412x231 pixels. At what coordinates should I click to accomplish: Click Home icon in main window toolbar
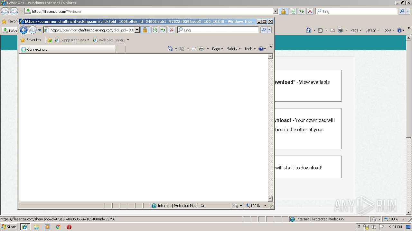309,30
